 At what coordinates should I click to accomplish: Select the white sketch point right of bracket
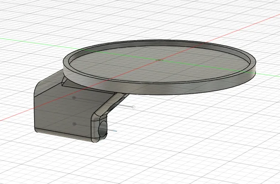[x=134, y=107]
